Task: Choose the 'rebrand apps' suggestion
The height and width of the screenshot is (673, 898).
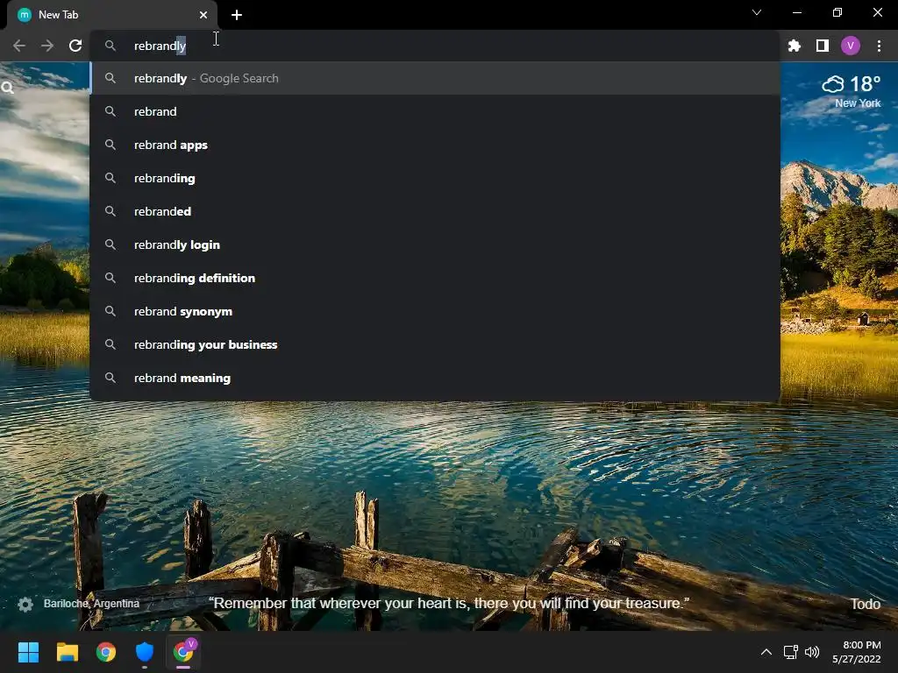Action: pos(435,145)
